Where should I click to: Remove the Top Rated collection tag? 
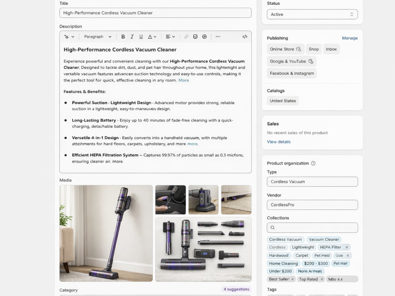pyautogui.click(x=322, y=279)
